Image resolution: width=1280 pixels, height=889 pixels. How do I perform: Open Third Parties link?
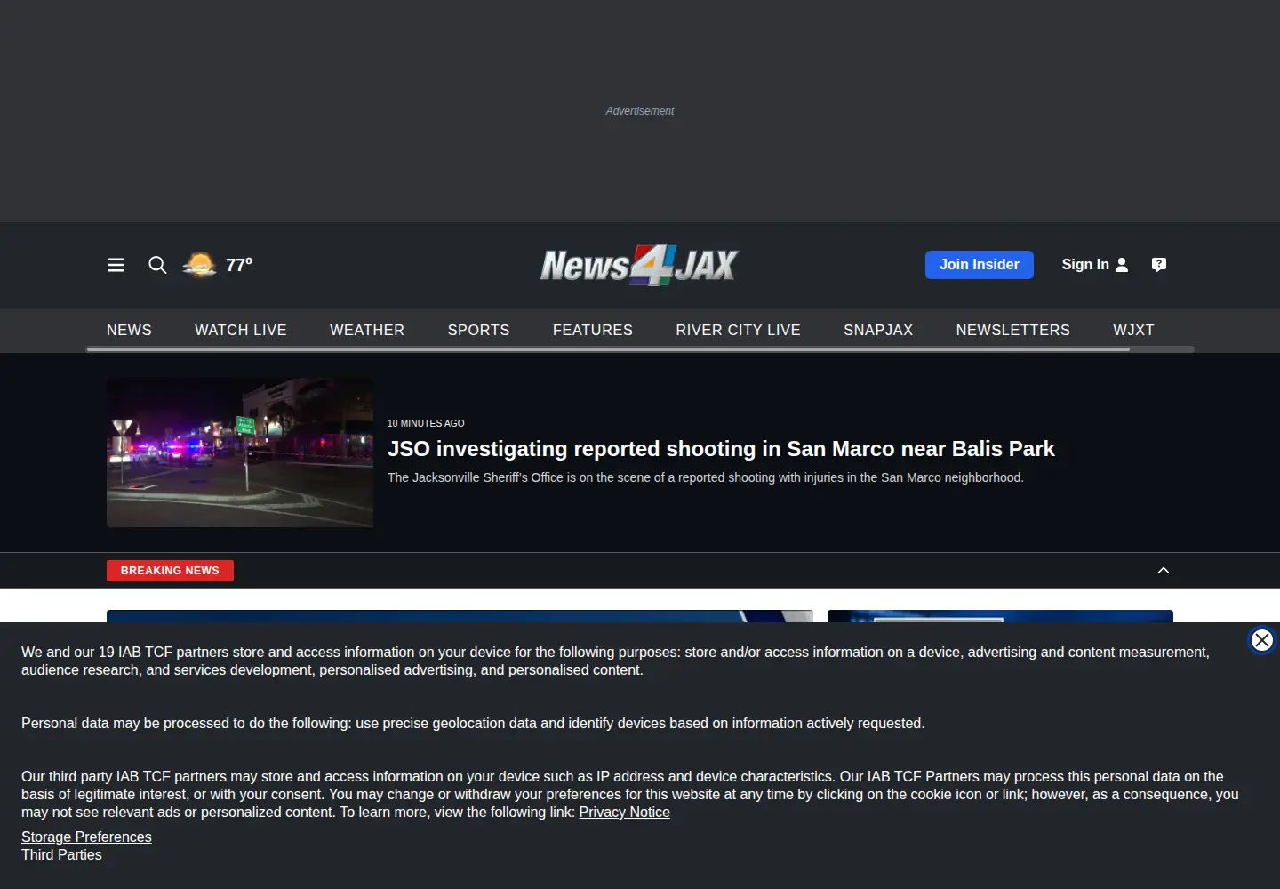[x=61, y=855]
